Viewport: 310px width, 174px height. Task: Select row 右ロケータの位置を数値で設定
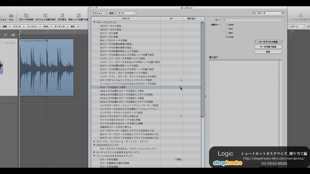146,47
